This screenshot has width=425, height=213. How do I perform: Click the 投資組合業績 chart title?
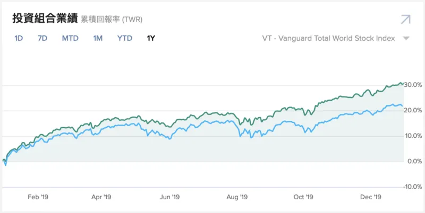pyautogui.click(x=45, y=19)
